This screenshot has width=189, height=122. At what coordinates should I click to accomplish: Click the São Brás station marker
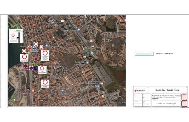point(92,53)
